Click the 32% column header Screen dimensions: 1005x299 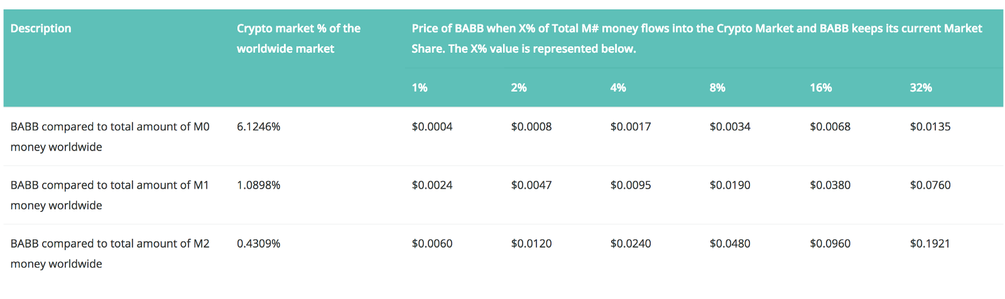pos(921,88)
